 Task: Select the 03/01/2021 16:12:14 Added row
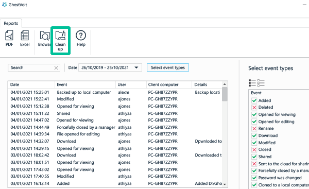115,183
